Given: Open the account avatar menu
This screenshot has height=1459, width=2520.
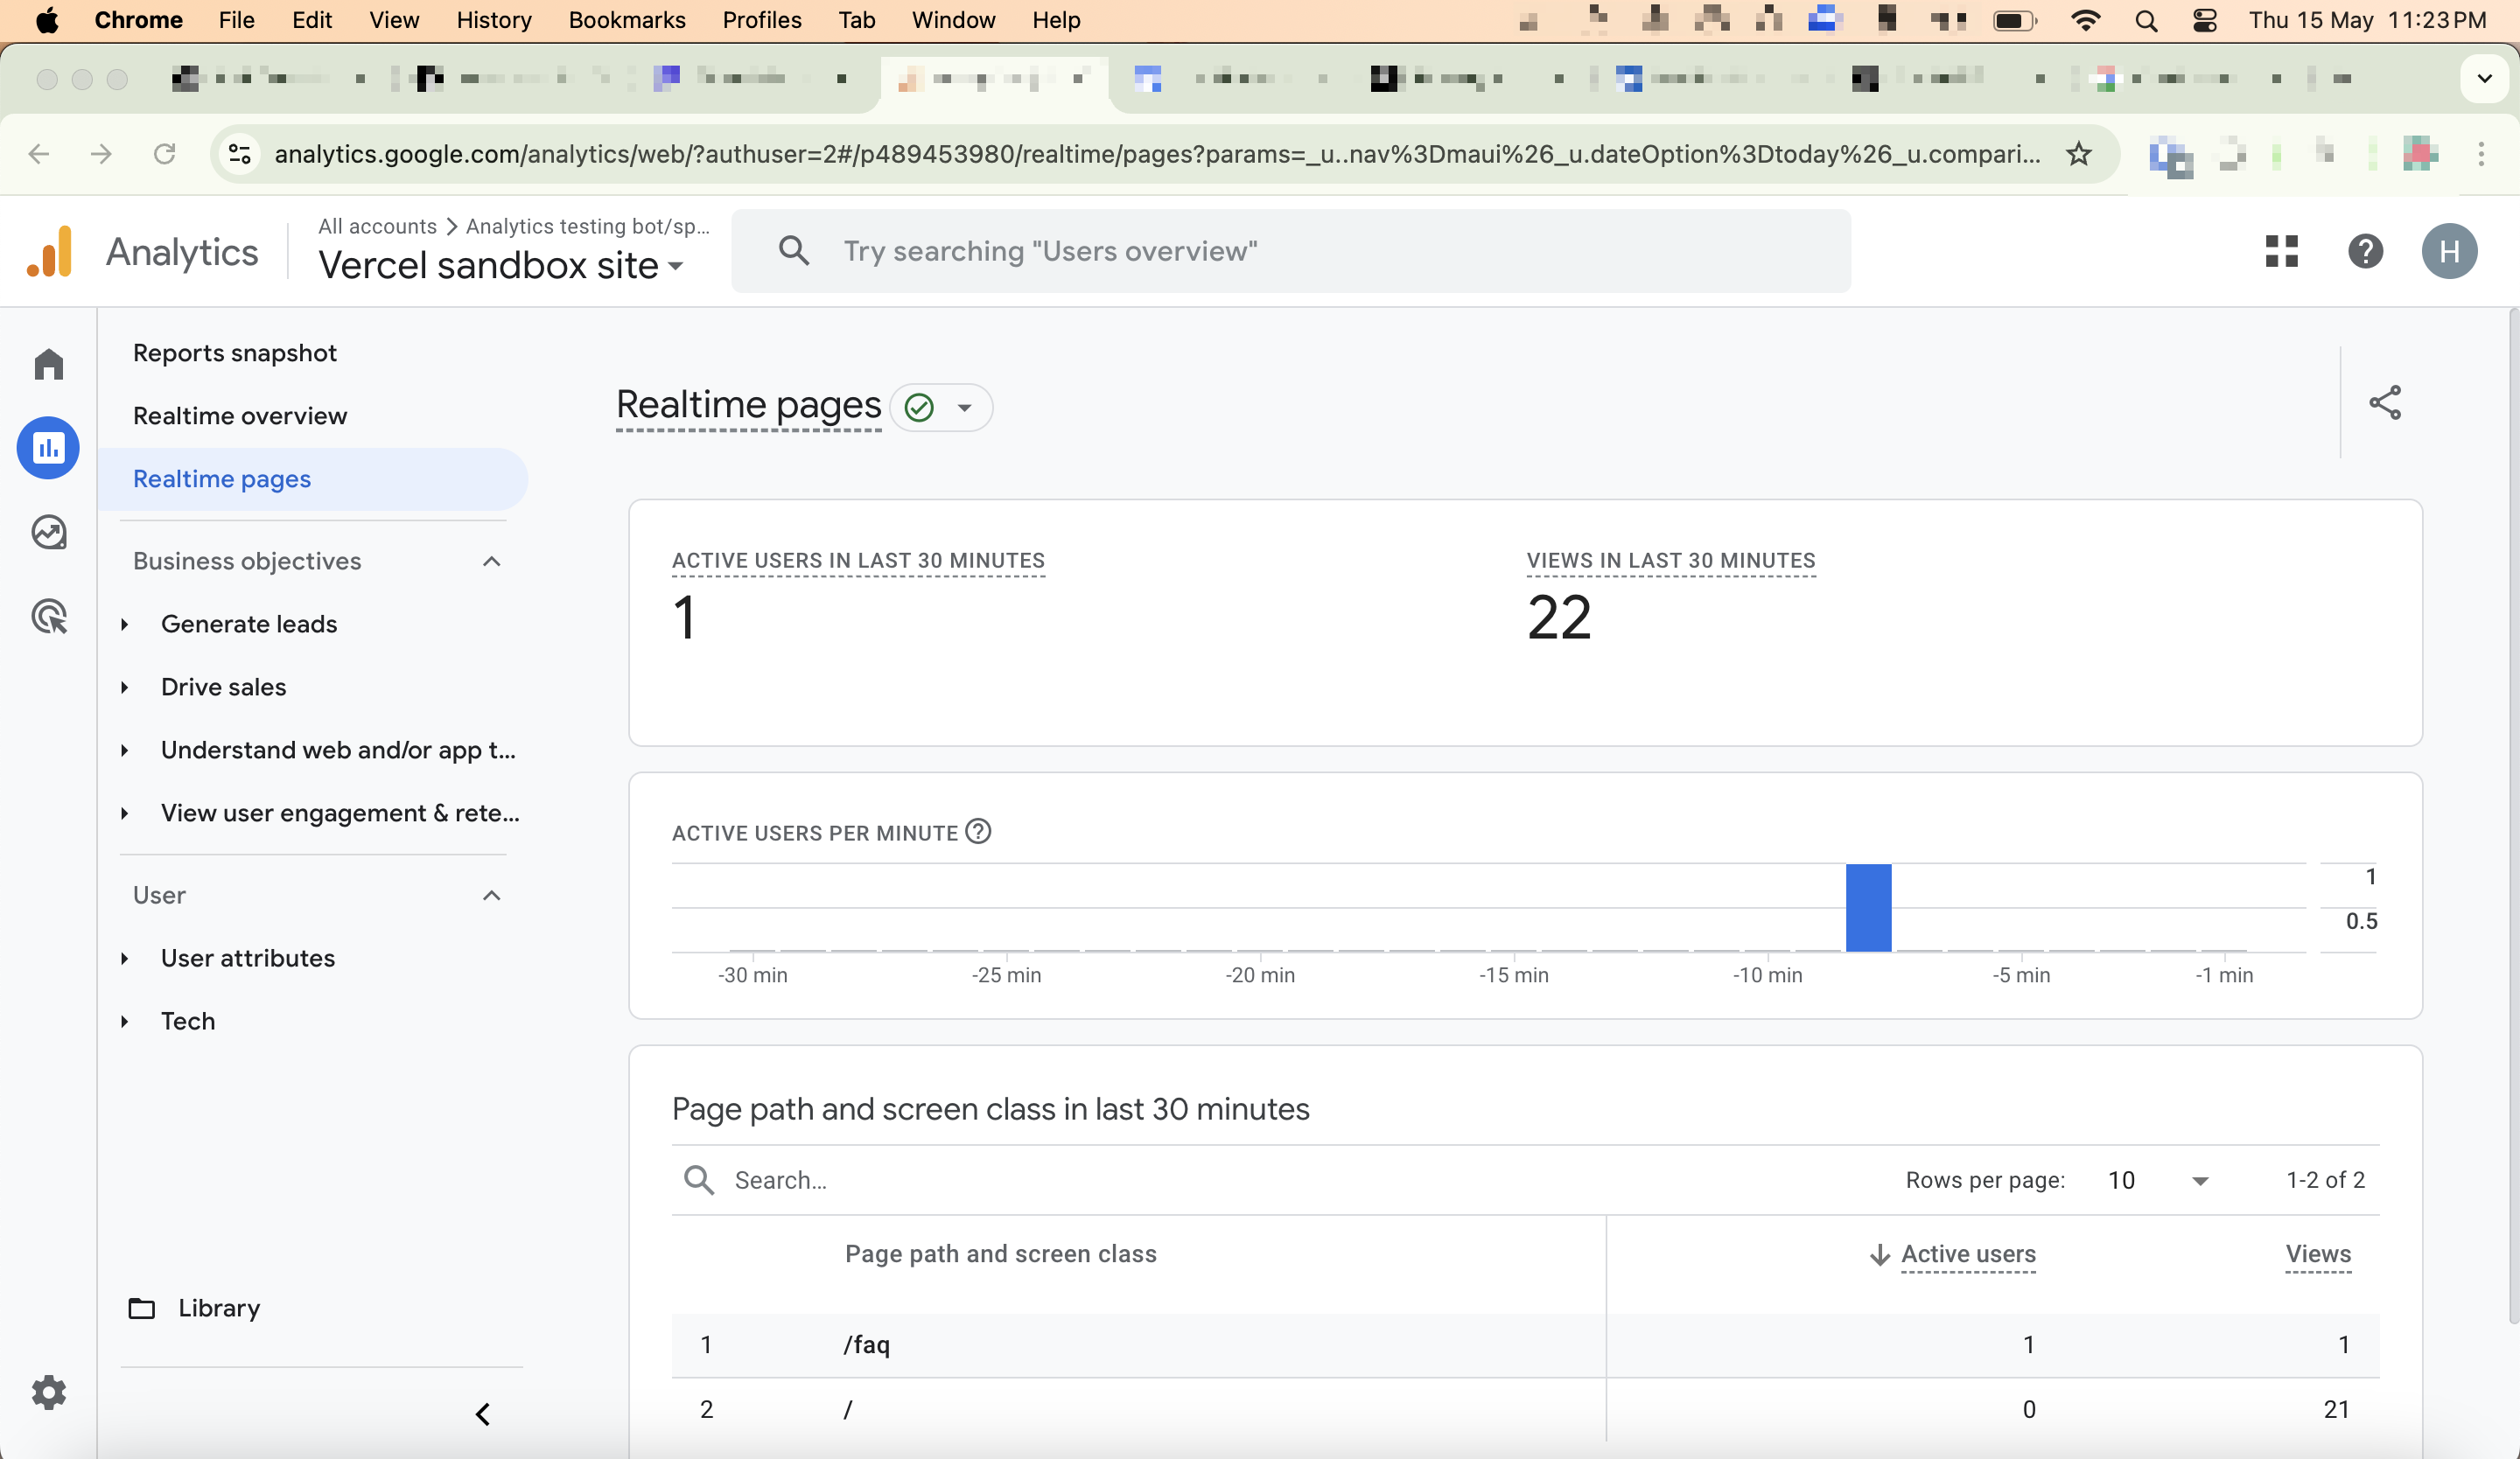Looking at the screenshot, I should [x=2449, y=251].
